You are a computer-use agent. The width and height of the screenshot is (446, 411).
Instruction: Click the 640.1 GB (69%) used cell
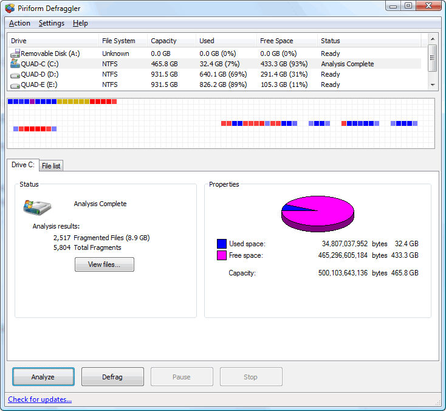point(223,74)
